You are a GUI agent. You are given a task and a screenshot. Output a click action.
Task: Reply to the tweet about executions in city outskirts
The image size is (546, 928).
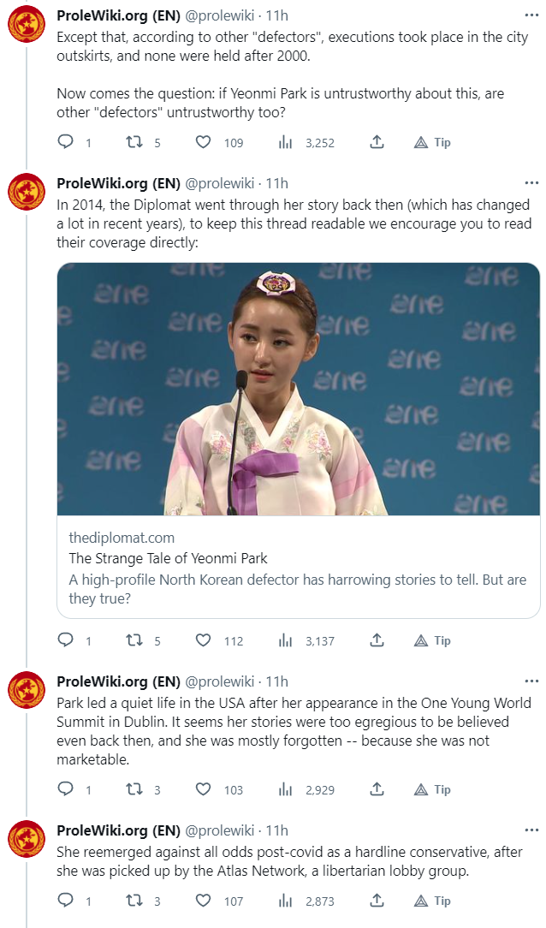[x=66, y=142]
